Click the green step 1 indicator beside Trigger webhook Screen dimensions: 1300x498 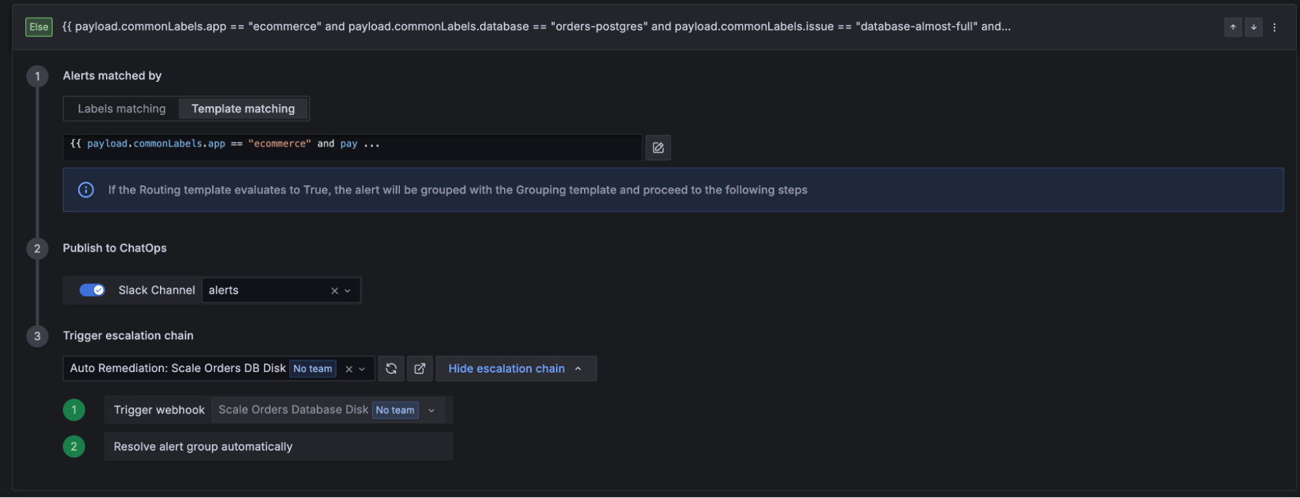pos(73,410)
